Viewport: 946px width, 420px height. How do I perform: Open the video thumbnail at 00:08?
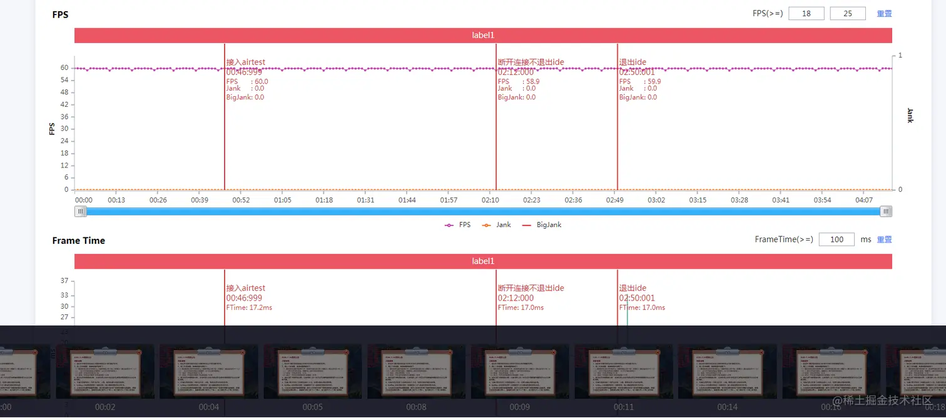coord(416,371)
